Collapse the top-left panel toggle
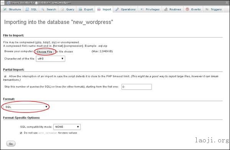Viewport: 230px width, 150px height. click(2, 3)
